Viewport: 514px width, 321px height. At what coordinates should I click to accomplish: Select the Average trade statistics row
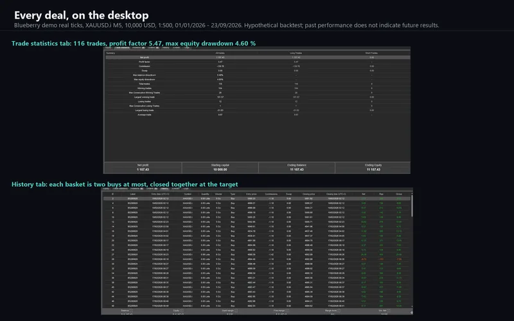(x=258, y=115)
